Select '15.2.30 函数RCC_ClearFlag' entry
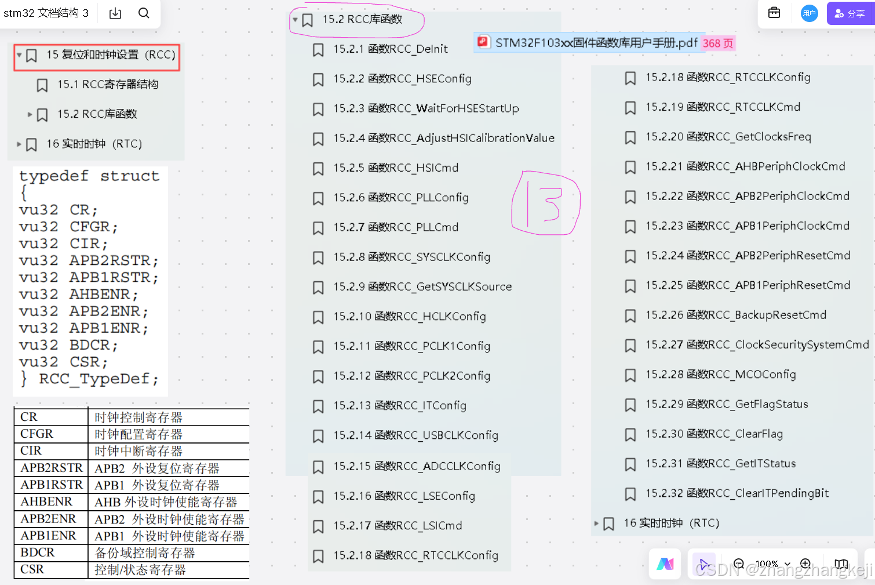The image size is (875, 585). (714, 434)
